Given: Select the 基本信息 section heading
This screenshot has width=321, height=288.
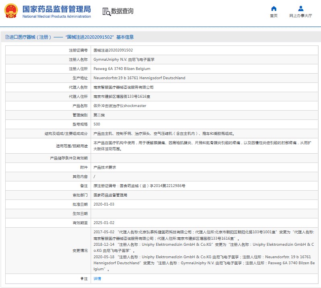Looking at the screenshot, I should pos(125,37).
